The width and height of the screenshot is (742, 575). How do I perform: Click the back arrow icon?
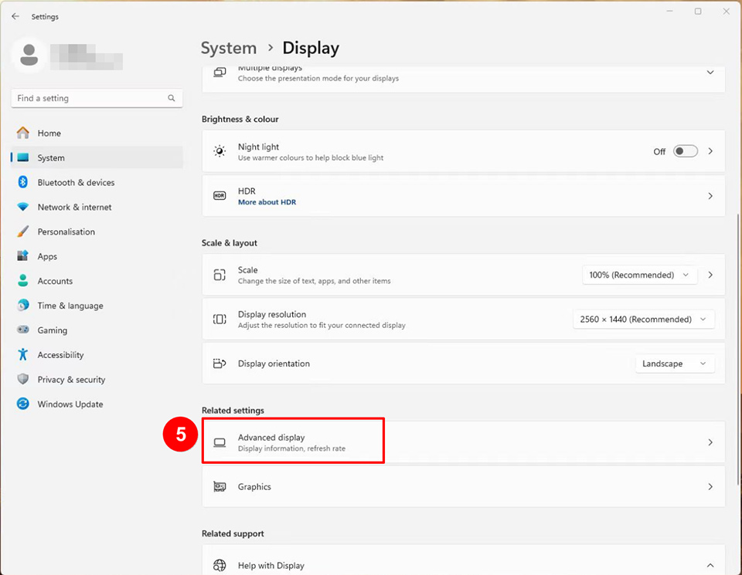tap(15, 16)
